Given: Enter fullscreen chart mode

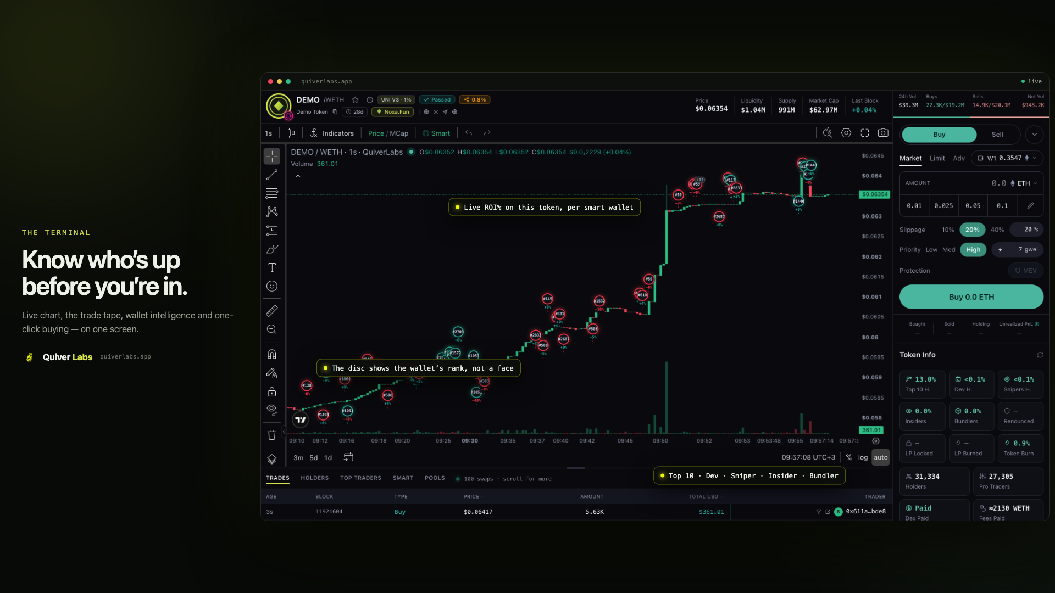Looking at the screenshot, I should pyautogui.click(x=865, y=133).
